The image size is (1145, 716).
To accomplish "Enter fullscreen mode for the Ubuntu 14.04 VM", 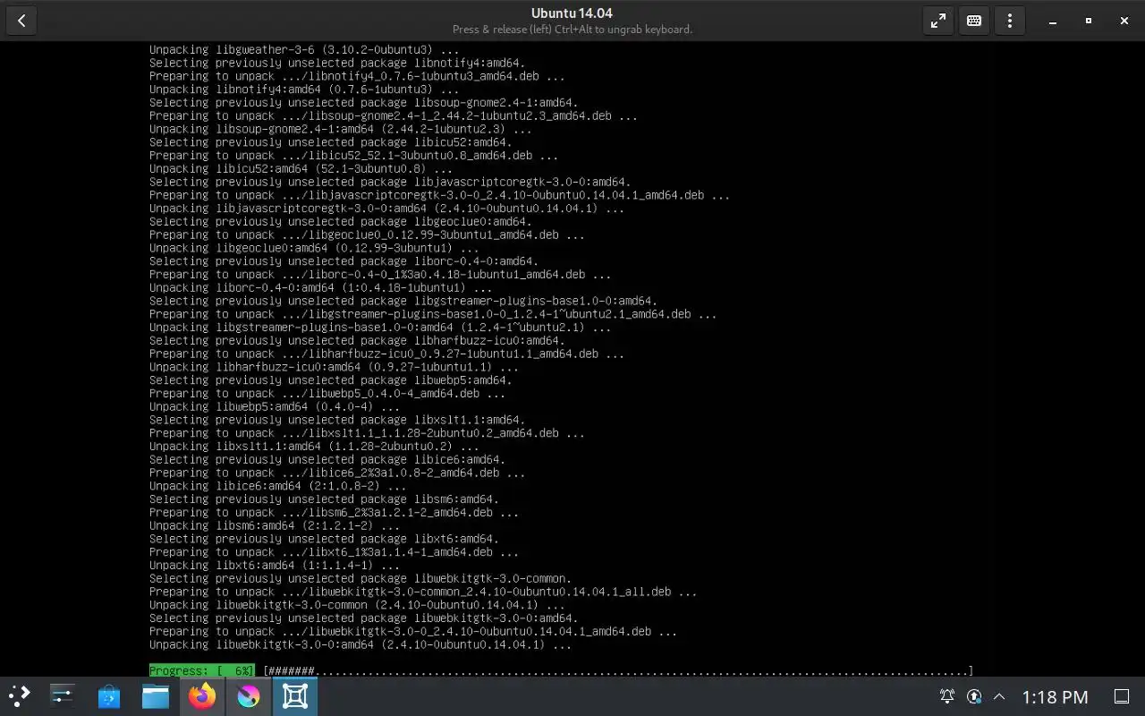I will [x=938, y=21].
